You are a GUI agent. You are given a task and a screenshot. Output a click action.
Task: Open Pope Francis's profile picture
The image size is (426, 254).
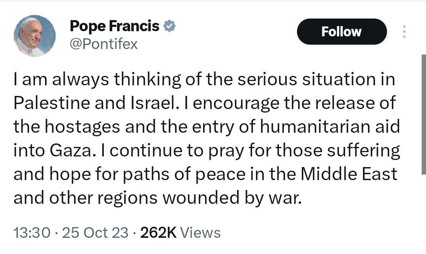coord(35,36)
